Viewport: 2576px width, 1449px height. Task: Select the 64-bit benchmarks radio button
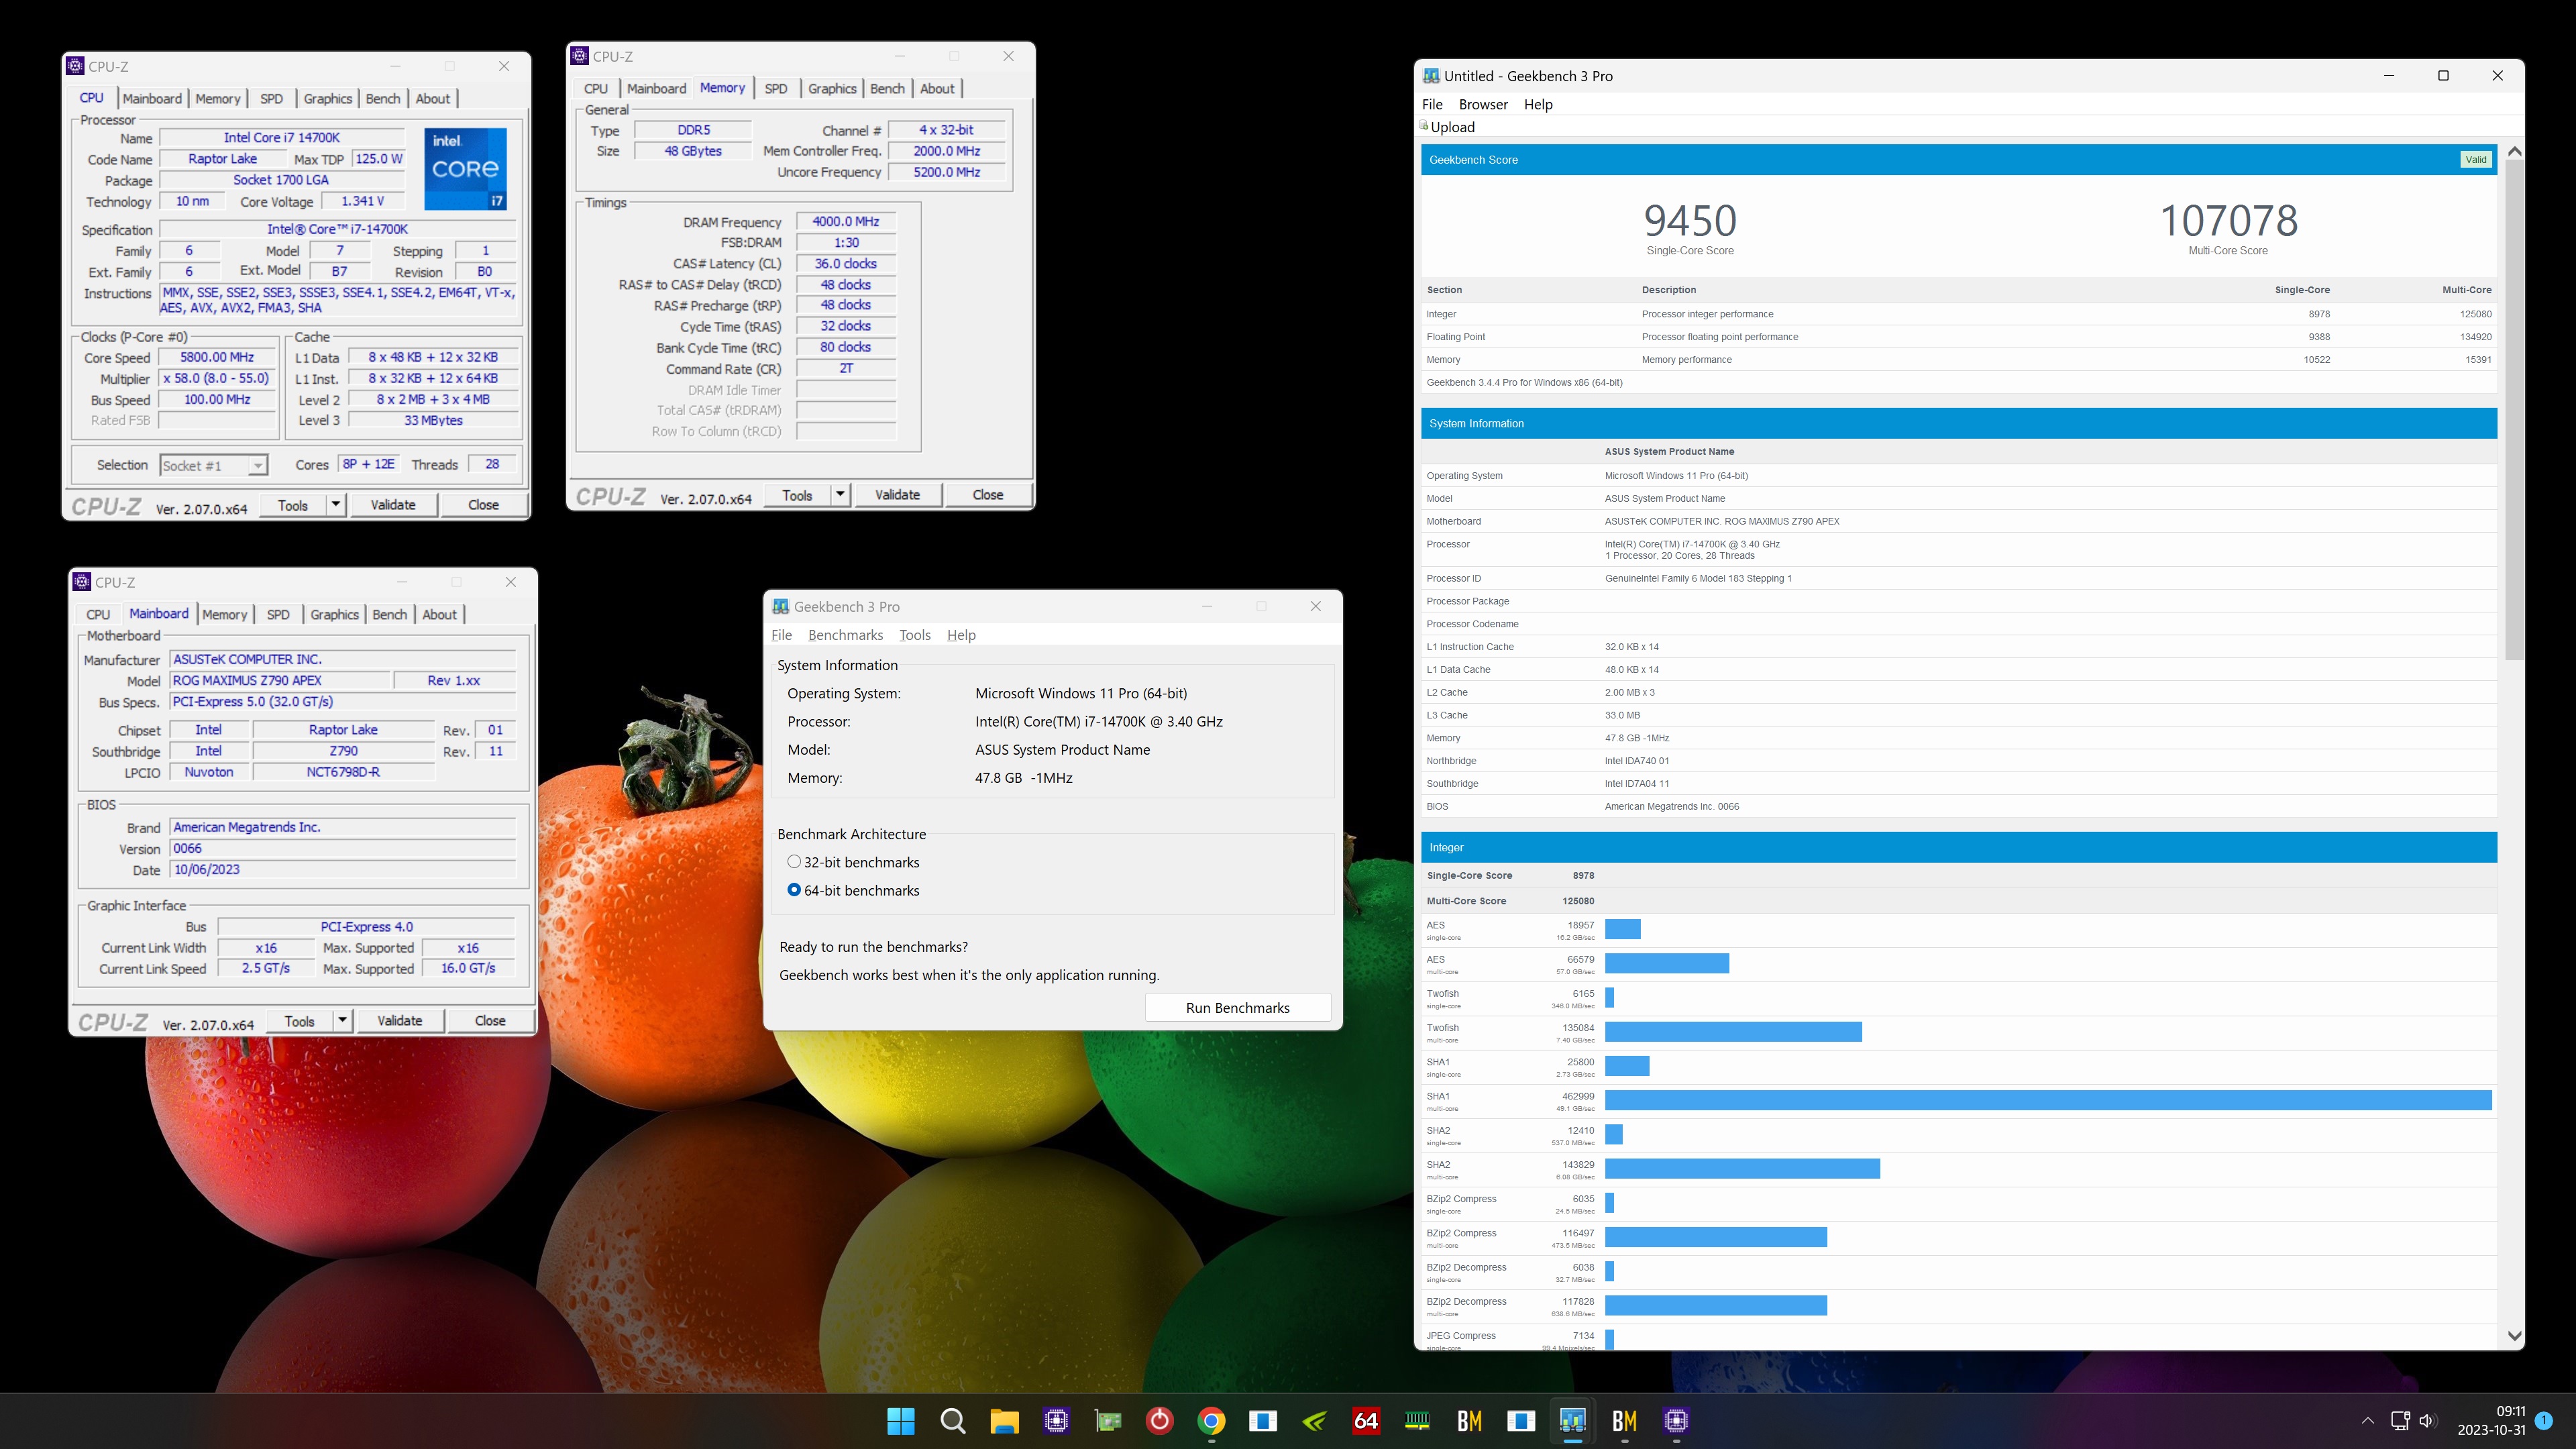pyautogui.click(x=794, y=890)
